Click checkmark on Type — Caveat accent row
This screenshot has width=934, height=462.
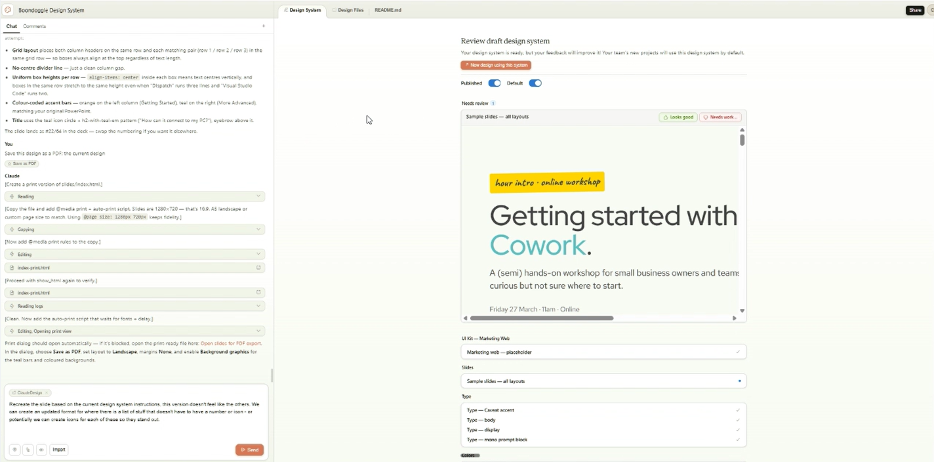coord(738,410)
